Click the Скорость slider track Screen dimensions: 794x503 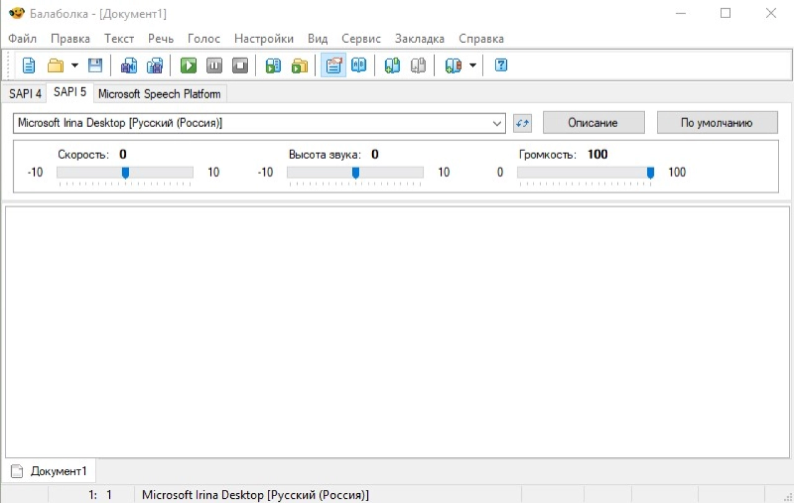[125, 173]
